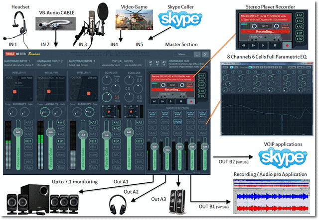Click the master B2 fader knob

205,147
